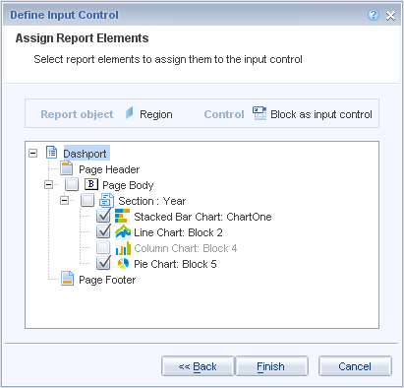404x388 pixels.
Task: Click the Cancel button
Action: point(355,366)
